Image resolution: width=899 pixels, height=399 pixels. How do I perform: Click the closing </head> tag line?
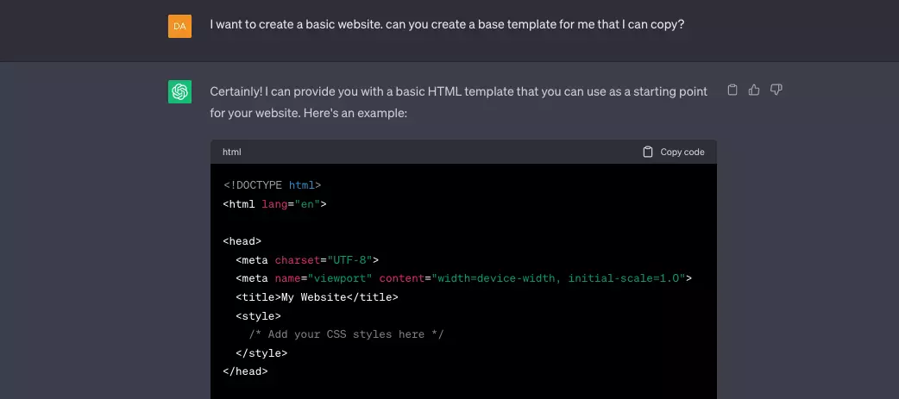pyautogui.click(x=245, y=371)
